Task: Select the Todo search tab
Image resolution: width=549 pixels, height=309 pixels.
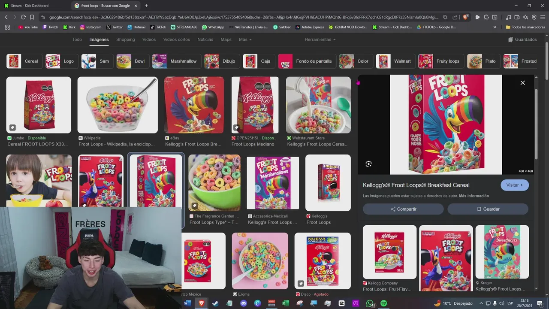Action: point(77,39)
